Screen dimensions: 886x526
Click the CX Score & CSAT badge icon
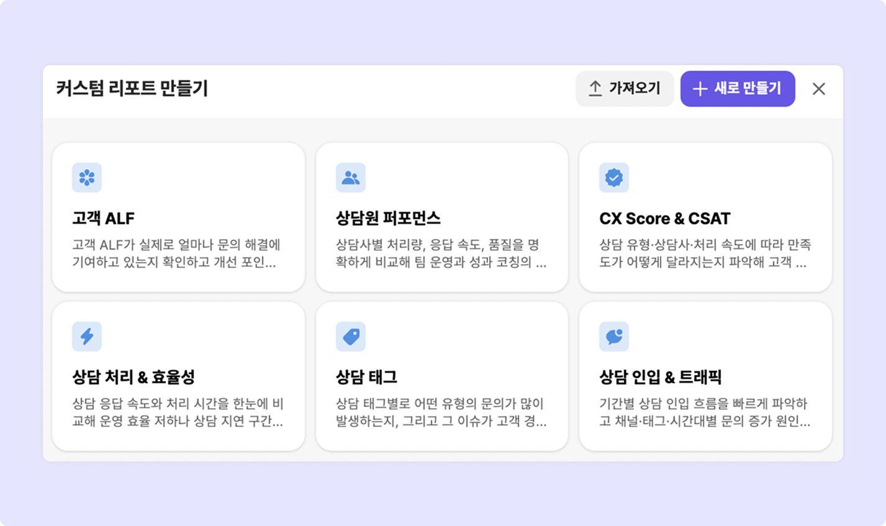click(x=614, y=178)
